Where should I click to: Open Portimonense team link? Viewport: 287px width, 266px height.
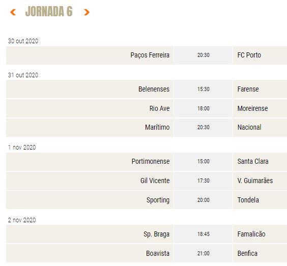(x=151, y=161)
